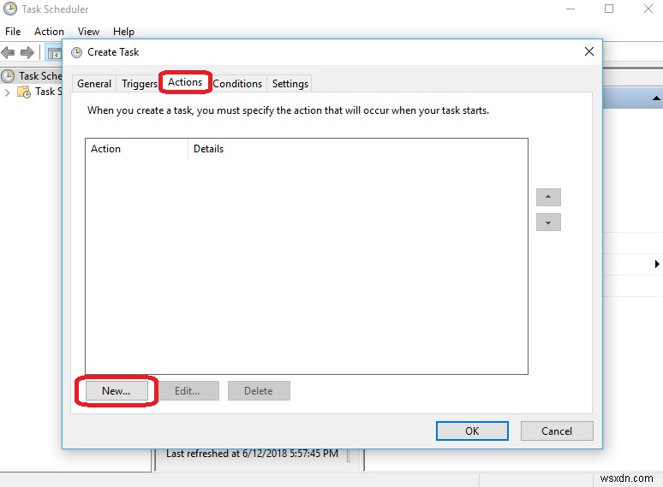Open the Conditions tab

tap(237, 84)
